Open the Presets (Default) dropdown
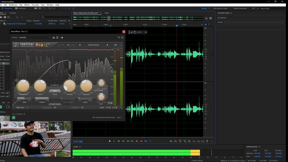This screenshot has height=162, width=288. pyautogui.click(x=34, y=37)
